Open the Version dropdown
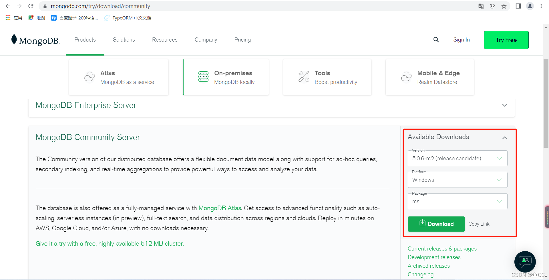 457,158
